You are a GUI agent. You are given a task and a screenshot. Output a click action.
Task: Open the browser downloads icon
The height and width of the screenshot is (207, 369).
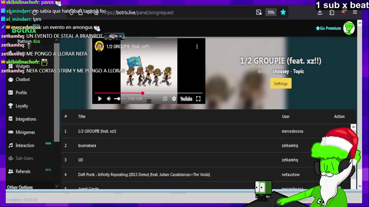pyautogui.click(x=320, y=12)
